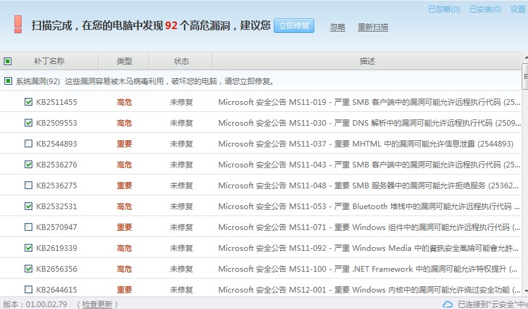Click the scrollbar down arrow
This screenshot has width=528, height=309.
point(525,290)
